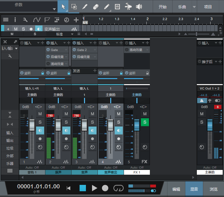This screenshot has height=197, width=224.
Task: Show 输入 channels in the mixer sidebar
Action: [10, 133]
